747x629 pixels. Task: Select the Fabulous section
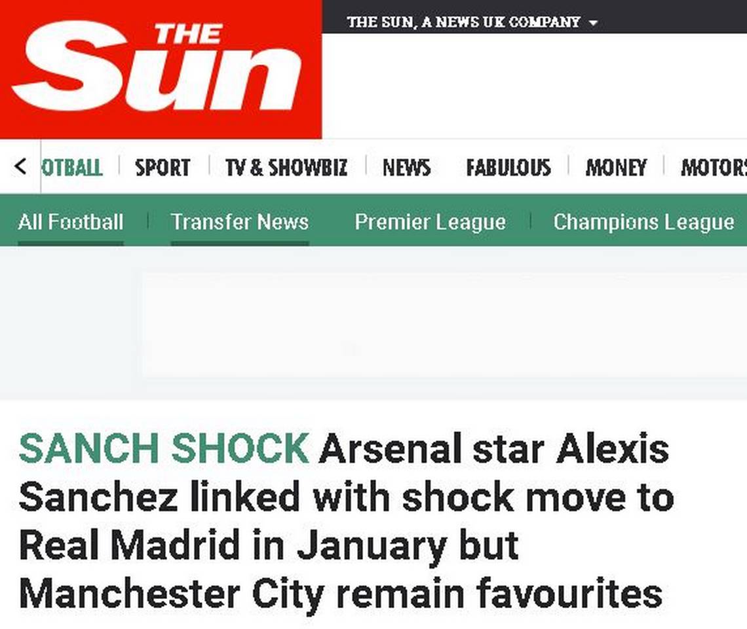pyautogui.click(x=508, y=168)
